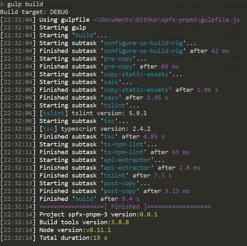Click the 'Starting gulp' log line
The width and height of the screenshot is (247, 246).
pos(62,28)
